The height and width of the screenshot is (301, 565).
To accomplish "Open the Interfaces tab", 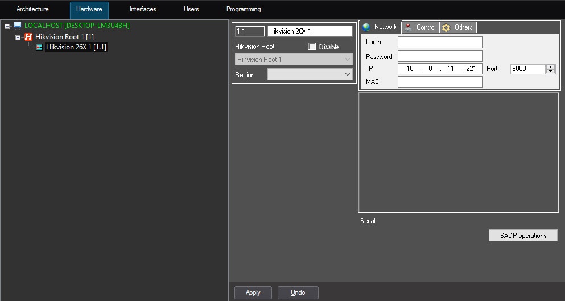I will 143,9.
